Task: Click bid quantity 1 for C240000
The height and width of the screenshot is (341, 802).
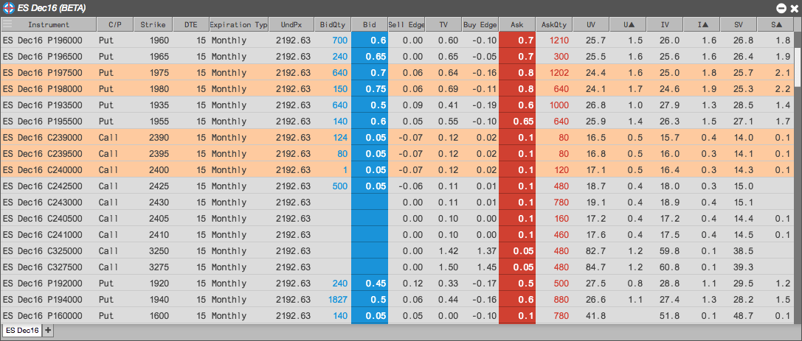Action: (333, 171)
